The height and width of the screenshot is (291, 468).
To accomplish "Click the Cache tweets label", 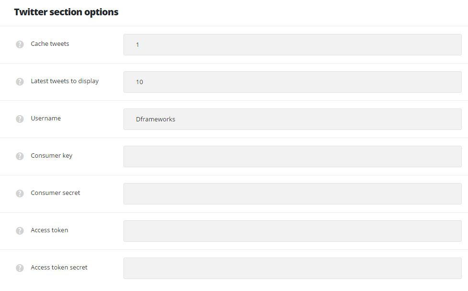I will tap(50, 44).
